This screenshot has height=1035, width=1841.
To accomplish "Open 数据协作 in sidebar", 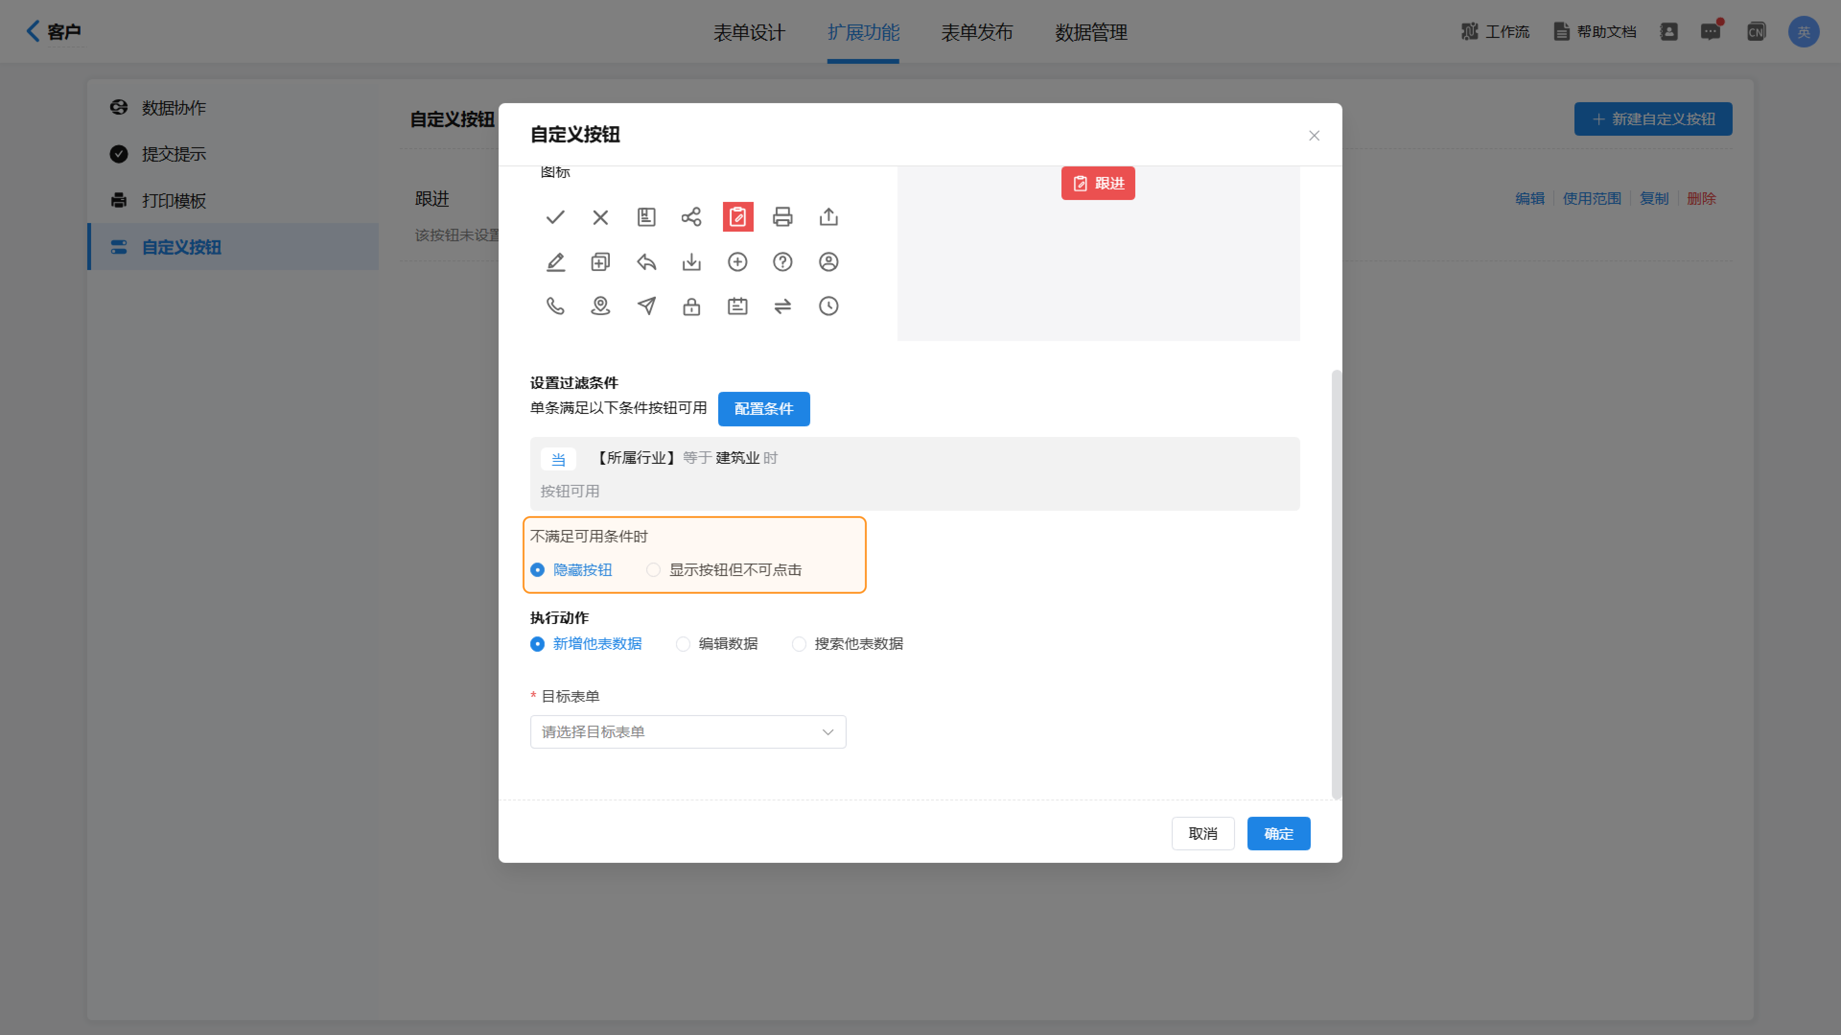I will [233, 107].
